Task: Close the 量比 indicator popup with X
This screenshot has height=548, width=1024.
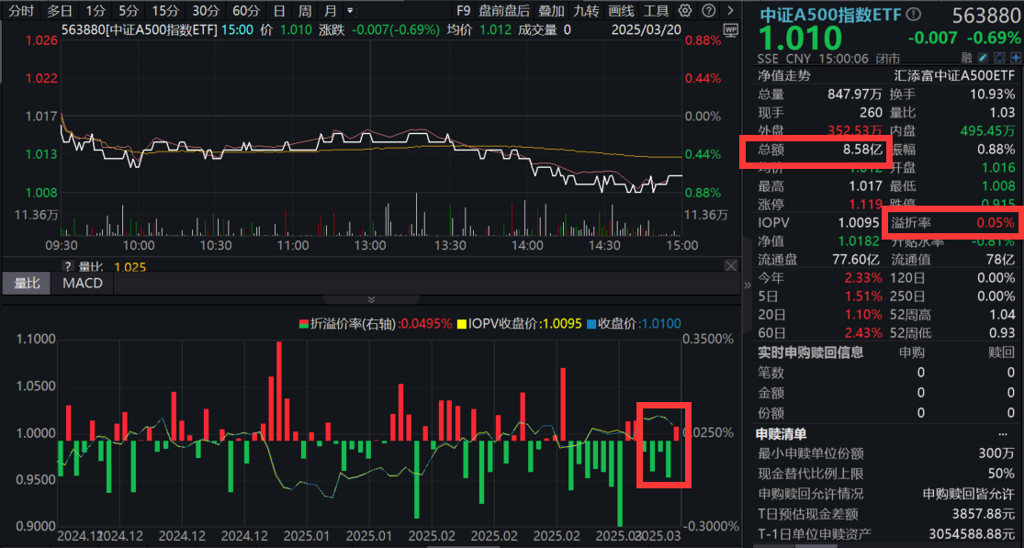Action: click(732, 264)
